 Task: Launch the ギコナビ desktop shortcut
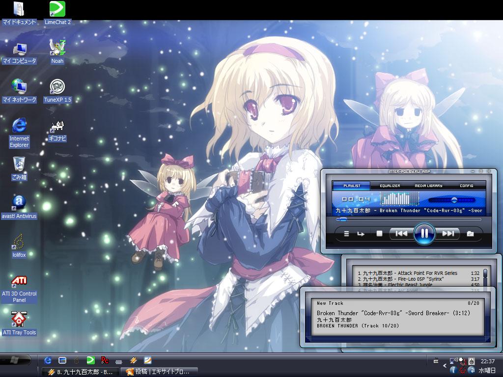pos(57,131)
